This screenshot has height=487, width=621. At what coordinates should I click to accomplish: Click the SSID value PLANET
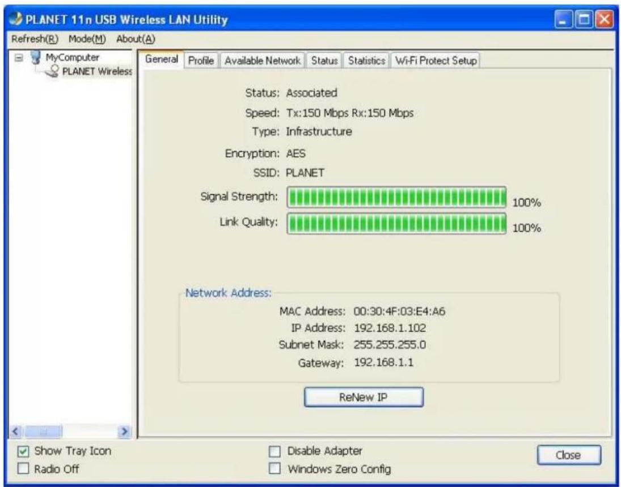pos(305,173)
